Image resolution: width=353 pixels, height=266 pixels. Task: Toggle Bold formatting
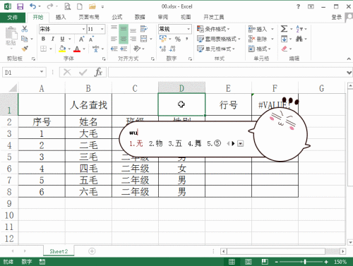43,39
